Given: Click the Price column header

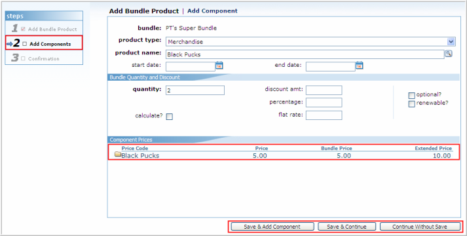Looking at the screenshot, I should (x=261, y=148).
